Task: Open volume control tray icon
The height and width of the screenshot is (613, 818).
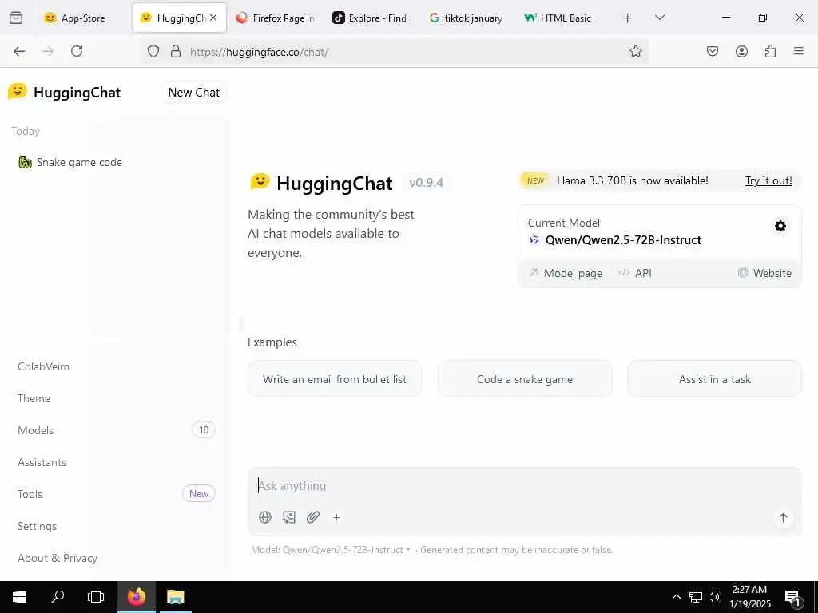Action: point(714,597)
